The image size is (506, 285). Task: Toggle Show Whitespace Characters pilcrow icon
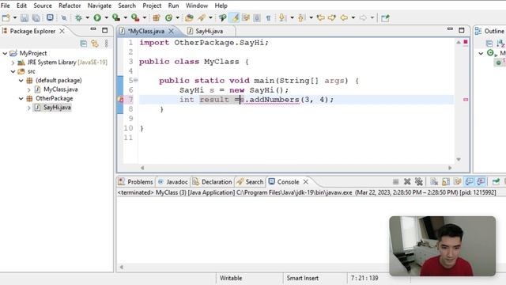pos(268,17)
